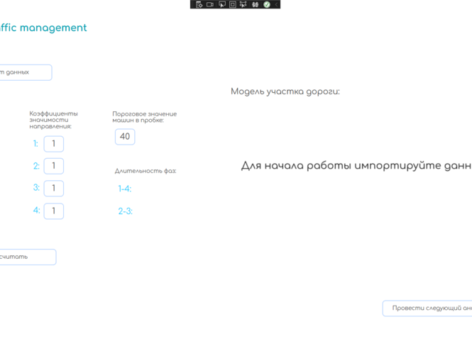Toggle the Display Layout Adorners icon

pos(233,4)
